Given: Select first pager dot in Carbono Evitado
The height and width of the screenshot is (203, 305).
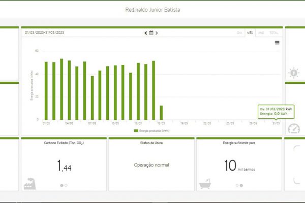Looking at the screenshot, I should click(62, 185).
